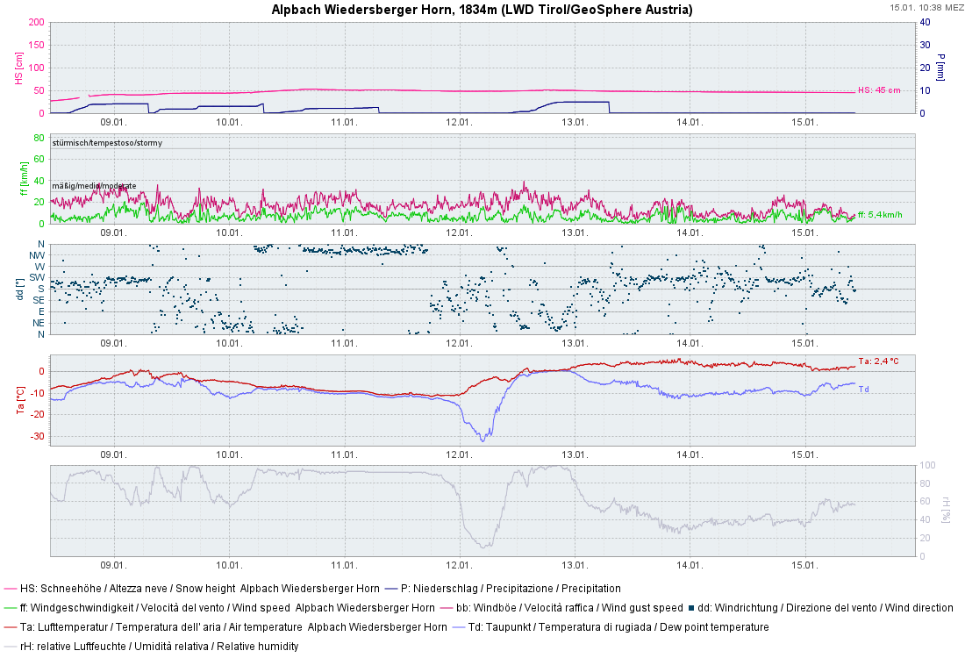965x658 pixels.
Task: Select the pink HS snow height legend marker
Action: click(9, 589)
